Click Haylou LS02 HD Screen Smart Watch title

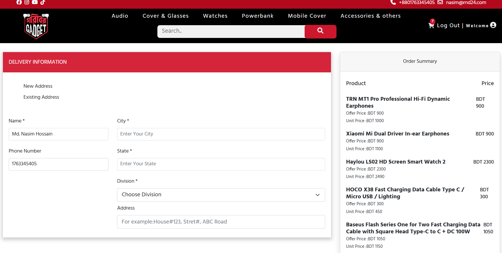tap(396, 162)
